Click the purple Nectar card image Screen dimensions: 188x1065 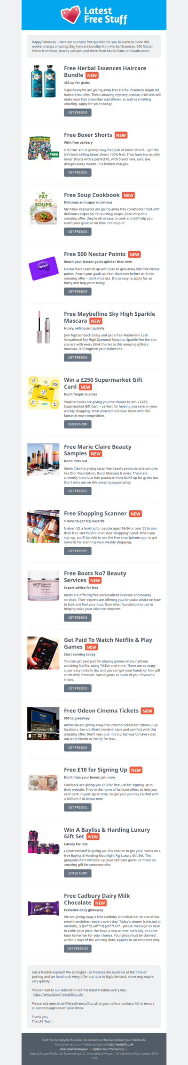43,268
